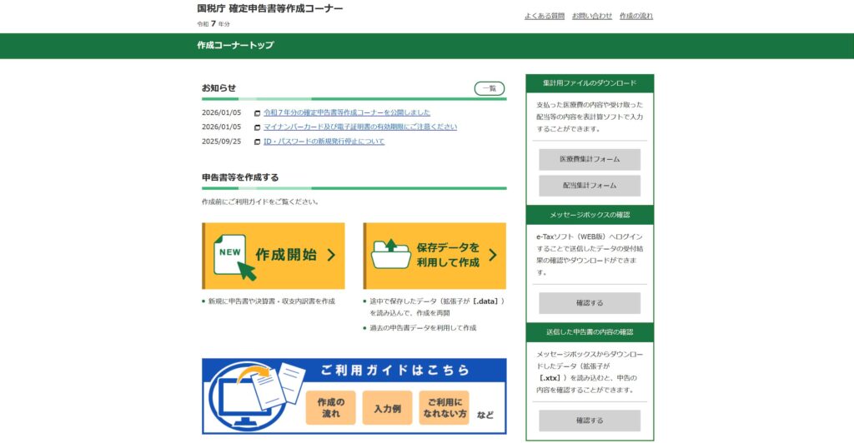Open 作成の流れ header link
The height and width of the screenshot is (443, 854).
635,16
